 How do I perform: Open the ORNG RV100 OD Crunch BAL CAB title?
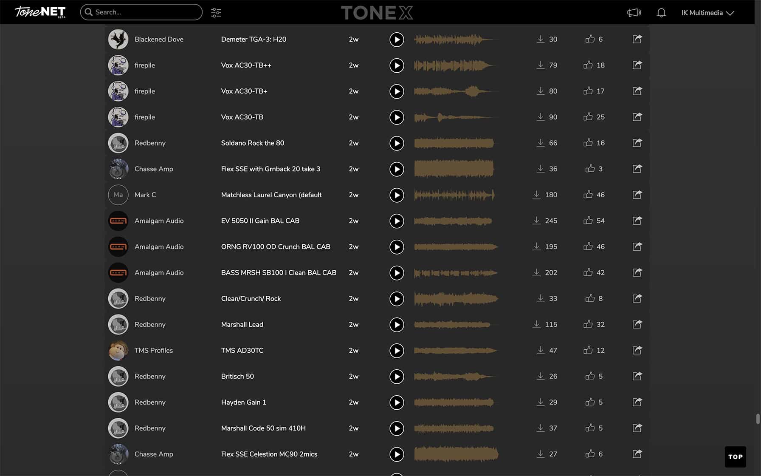click(x=276, y=246)
